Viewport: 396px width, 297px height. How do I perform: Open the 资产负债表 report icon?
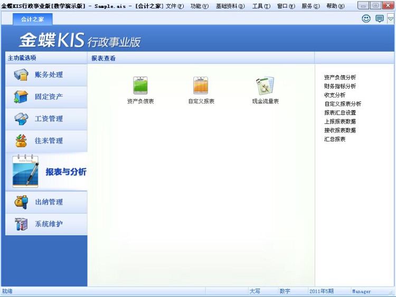(x=140, y=86)
